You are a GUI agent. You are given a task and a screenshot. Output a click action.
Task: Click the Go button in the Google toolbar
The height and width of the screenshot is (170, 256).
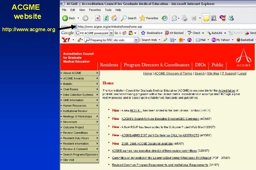click(x=116, y=33)
